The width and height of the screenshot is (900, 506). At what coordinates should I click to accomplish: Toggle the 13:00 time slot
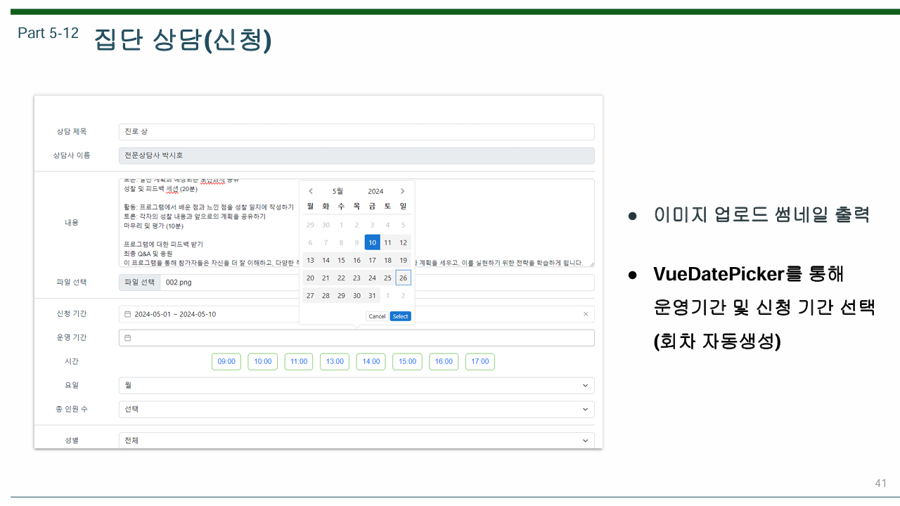pos(335,361)
